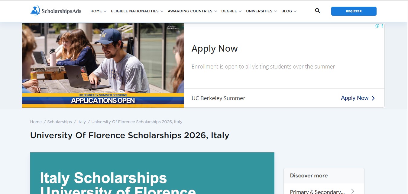Open the Scholarships breadcrumb link
408x194 pixels.
[x=59, y=122]
